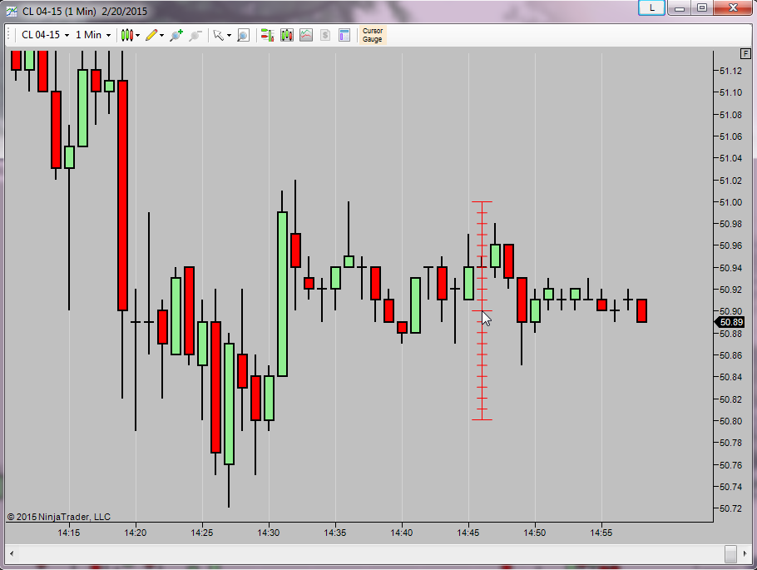Click the chart window icon in the title bar
Screen dimensions: 757x570
[12, 11]
